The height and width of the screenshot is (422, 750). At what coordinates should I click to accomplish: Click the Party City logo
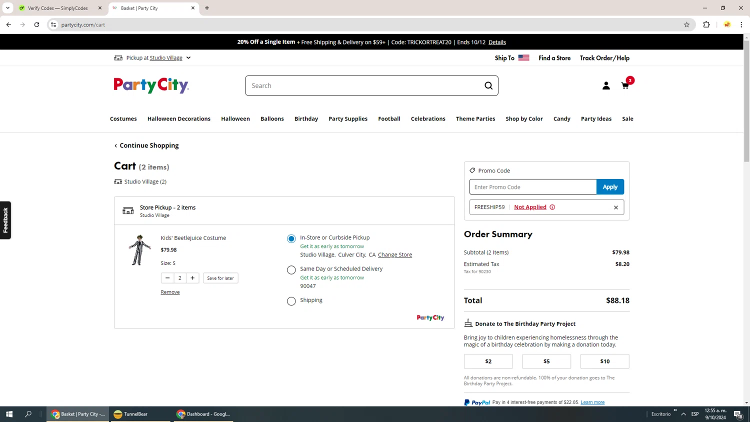(151, 85)
